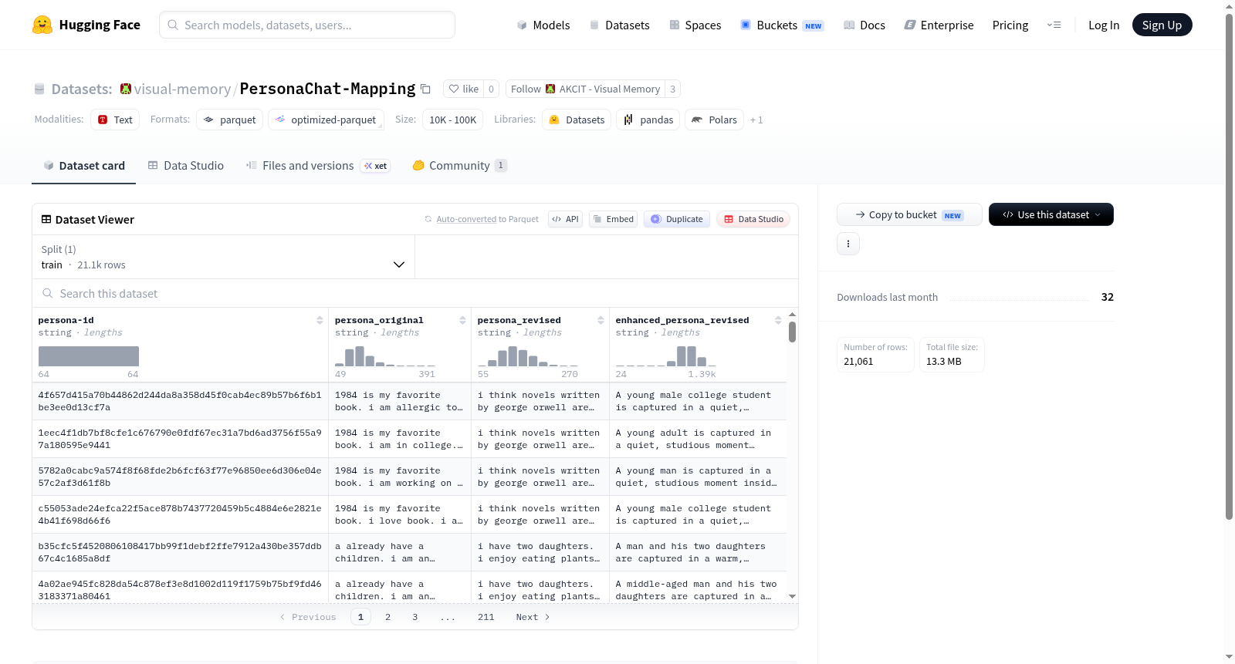Screen dimensions: 1235x664
Task: Copy dataset name with the copy icon
Action: [x=425, y=89]
